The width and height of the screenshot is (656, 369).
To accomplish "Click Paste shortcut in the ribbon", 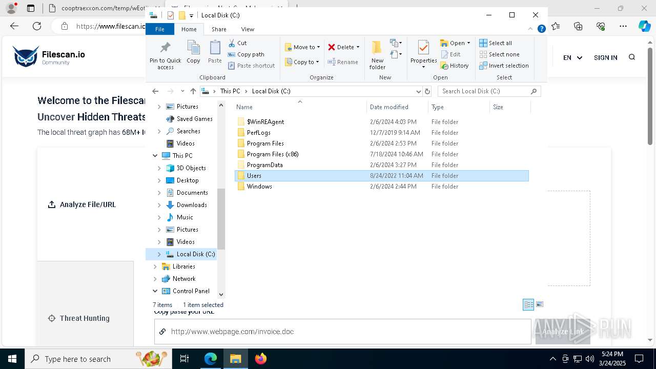I will [x=252, y=66].
